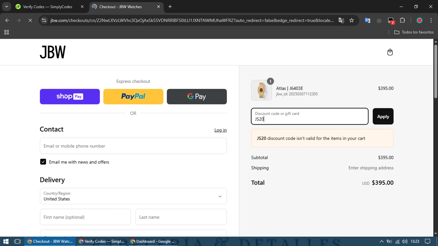Close the Verify Codes tab
Viewport: 438px width, 246px height.
(x=82, y=6)
